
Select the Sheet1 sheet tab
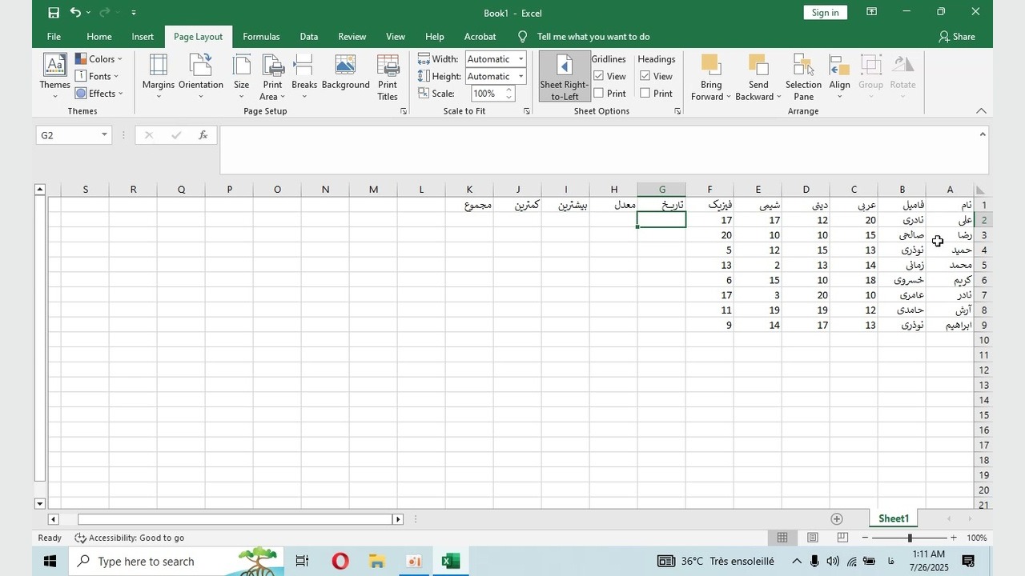pos(894,519)
